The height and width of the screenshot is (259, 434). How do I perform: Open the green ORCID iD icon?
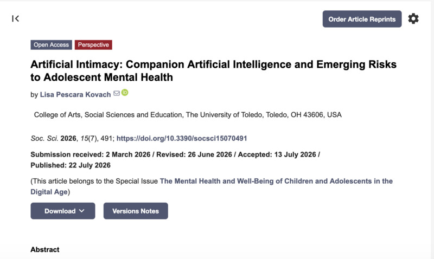[125, 93]
